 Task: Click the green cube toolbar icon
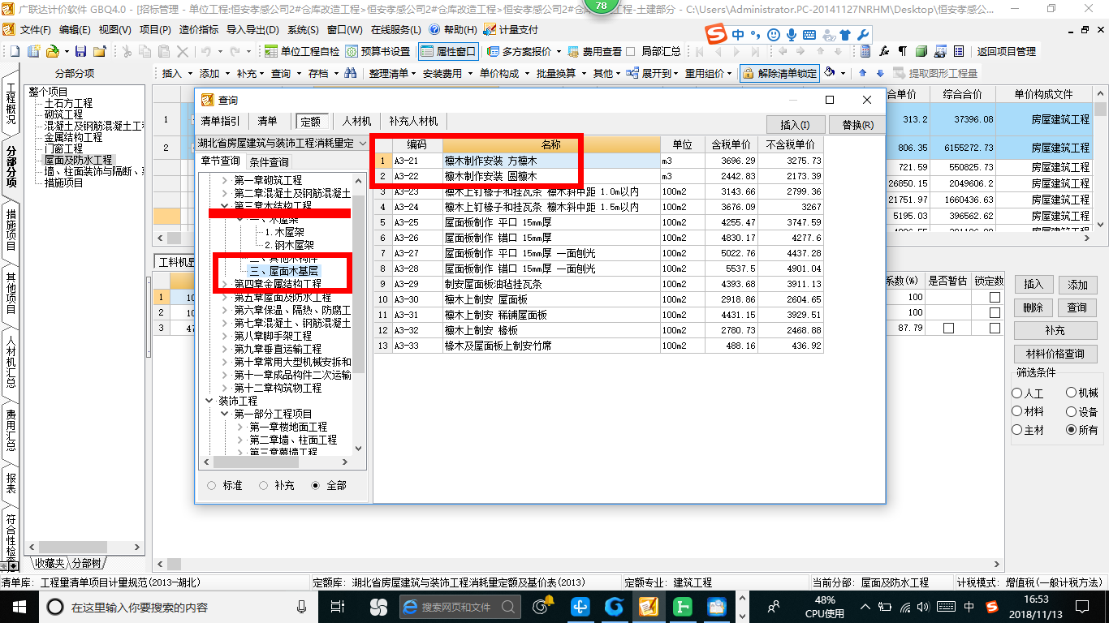pos(921,51)
